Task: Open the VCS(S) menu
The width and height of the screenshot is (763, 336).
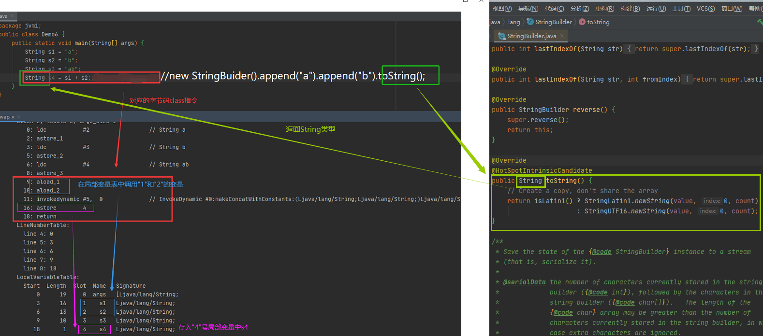Action: [706, 9]
